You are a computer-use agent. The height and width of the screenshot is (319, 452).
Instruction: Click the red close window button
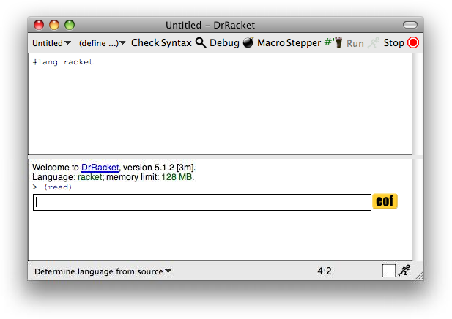coord(39,25)
